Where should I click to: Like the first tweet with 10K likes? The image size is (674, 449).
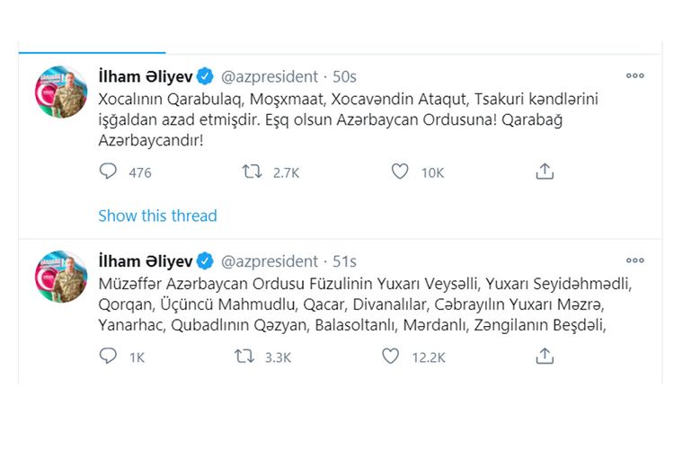coord(401,172)
